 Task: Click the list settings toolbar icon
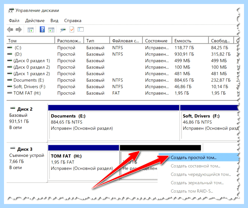[80, 30]
